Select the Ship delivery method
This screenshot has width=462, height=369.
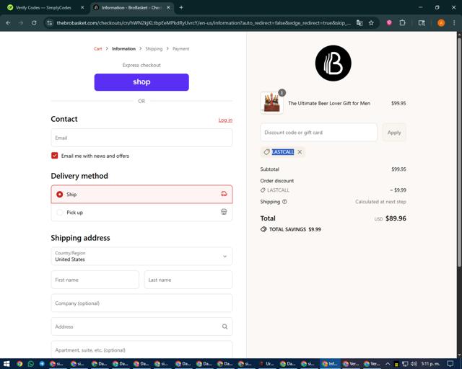(x=141, y=194)
